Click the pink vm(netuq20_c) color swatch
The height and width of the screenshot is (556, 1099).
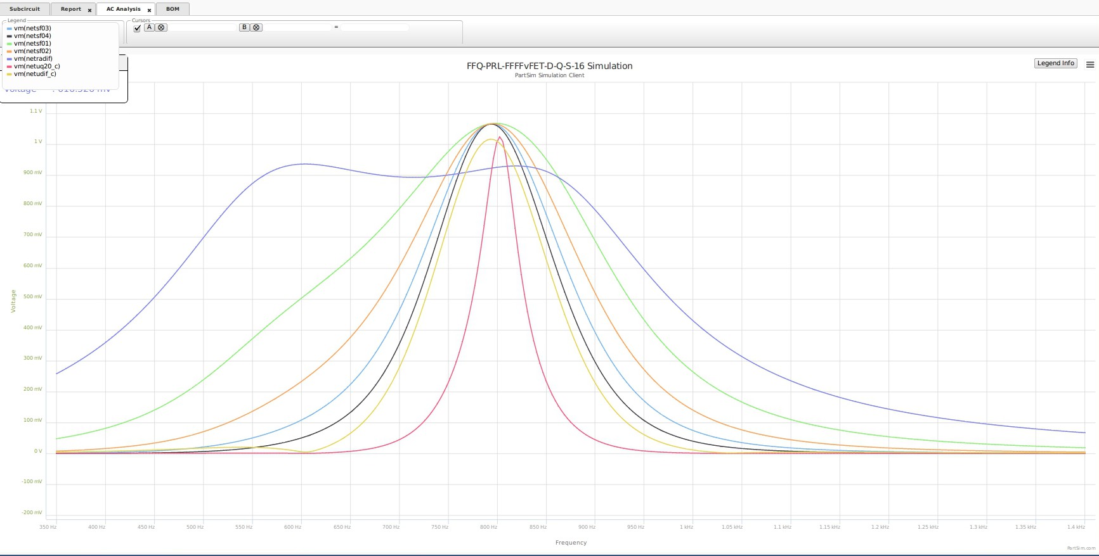tap(9, 66)
